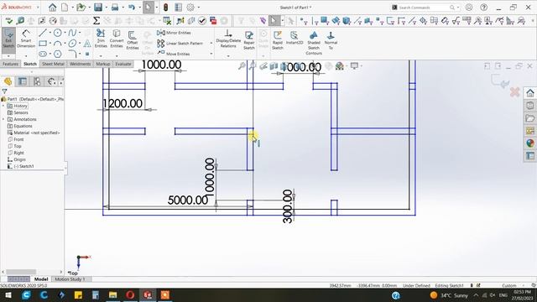Open the Display/Delete Relations dropdown arrow

pos(228,55)
